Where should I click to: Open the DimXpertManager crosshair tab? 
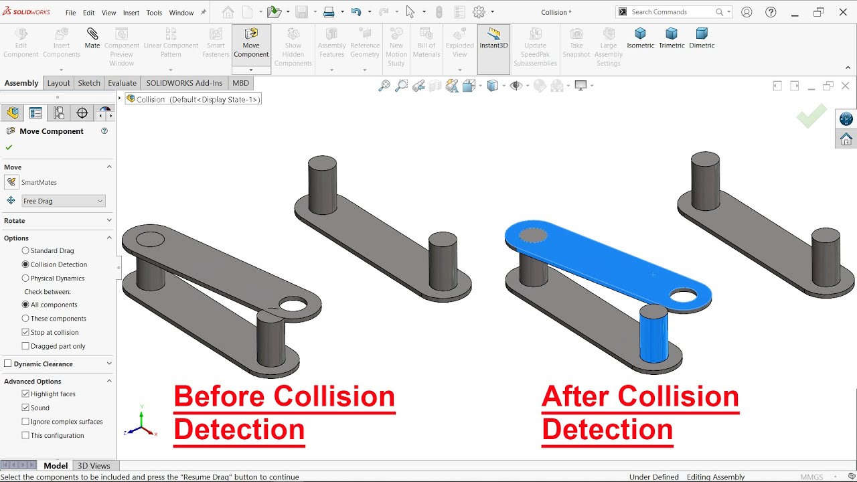[x=82, y=113]
